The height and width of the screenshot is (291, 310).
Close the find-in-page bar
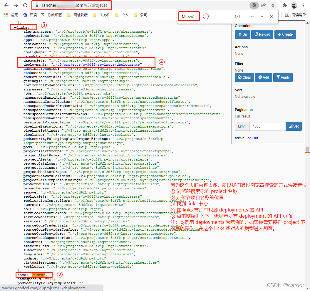(x=271, y=17)
